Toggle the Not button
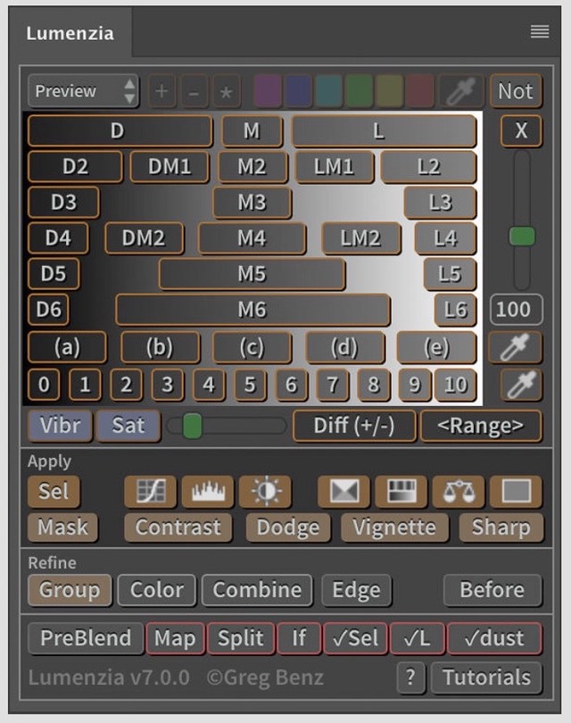Image resolution: width=571 pixels, height=723 pixels. [515, 91]
